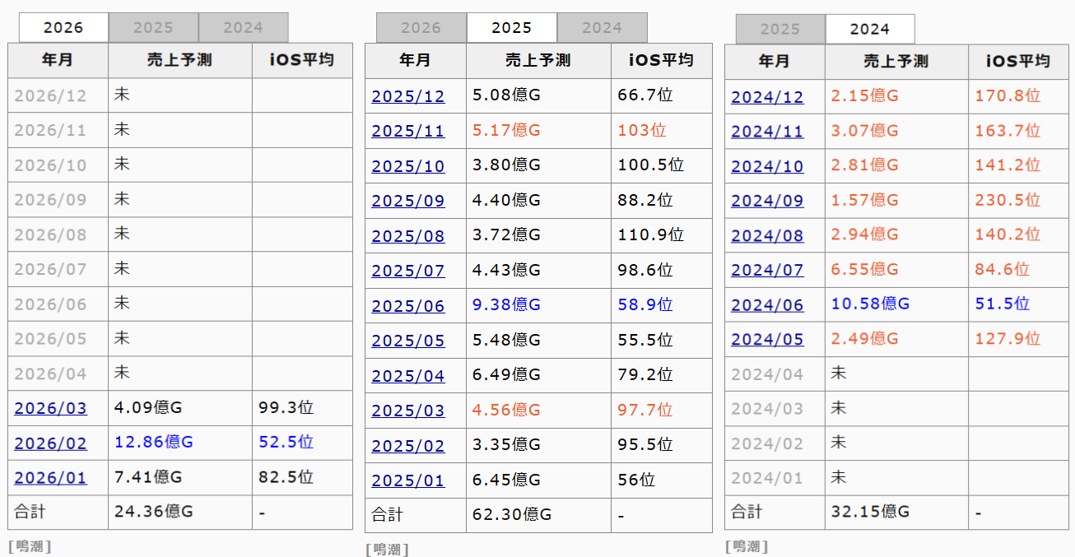Screen dimensions: 1075x557
Task: Go to the 2024/10 monthly page
Action: coord(766,167)
